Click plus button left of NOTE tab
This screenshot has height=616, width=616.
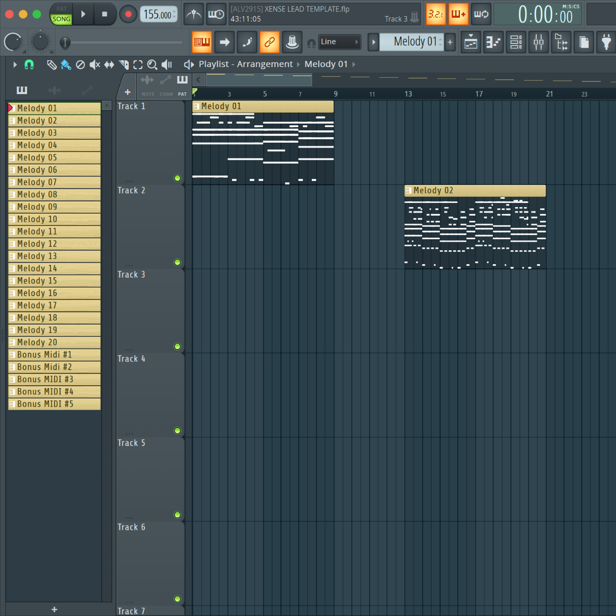pos(128,92)
